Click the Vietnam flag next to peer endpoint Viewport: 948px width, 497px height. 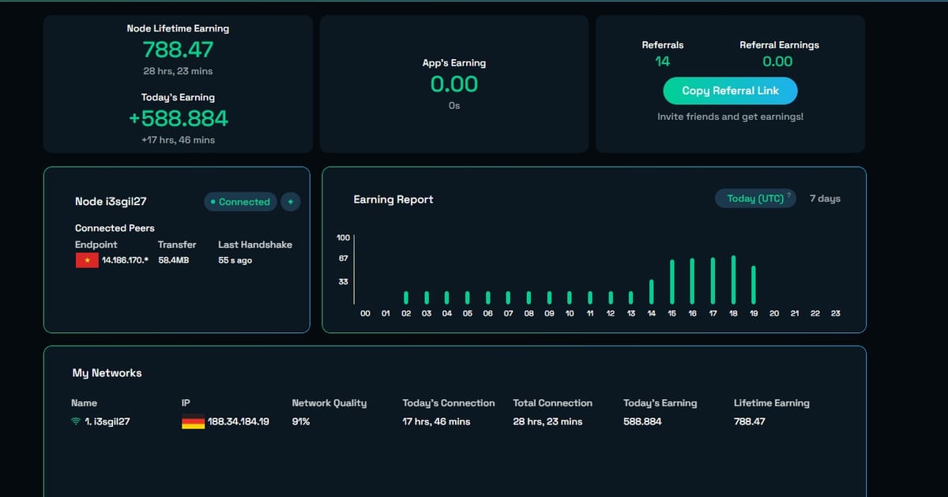[87, 260]
